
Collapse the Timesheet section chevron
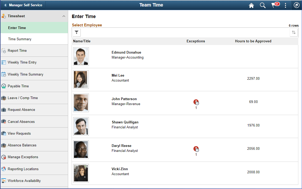tap(64, 16)
